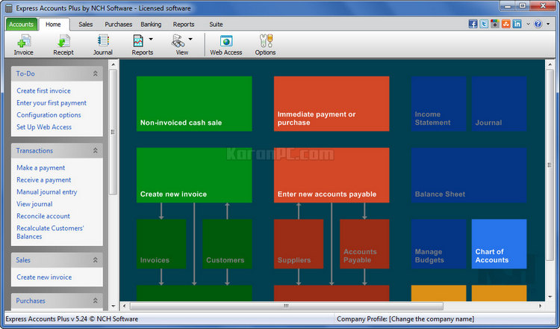This screenshot has height=329, width=560.
Task: Click the Receive a payment link
Action: [x=43, y=180]
